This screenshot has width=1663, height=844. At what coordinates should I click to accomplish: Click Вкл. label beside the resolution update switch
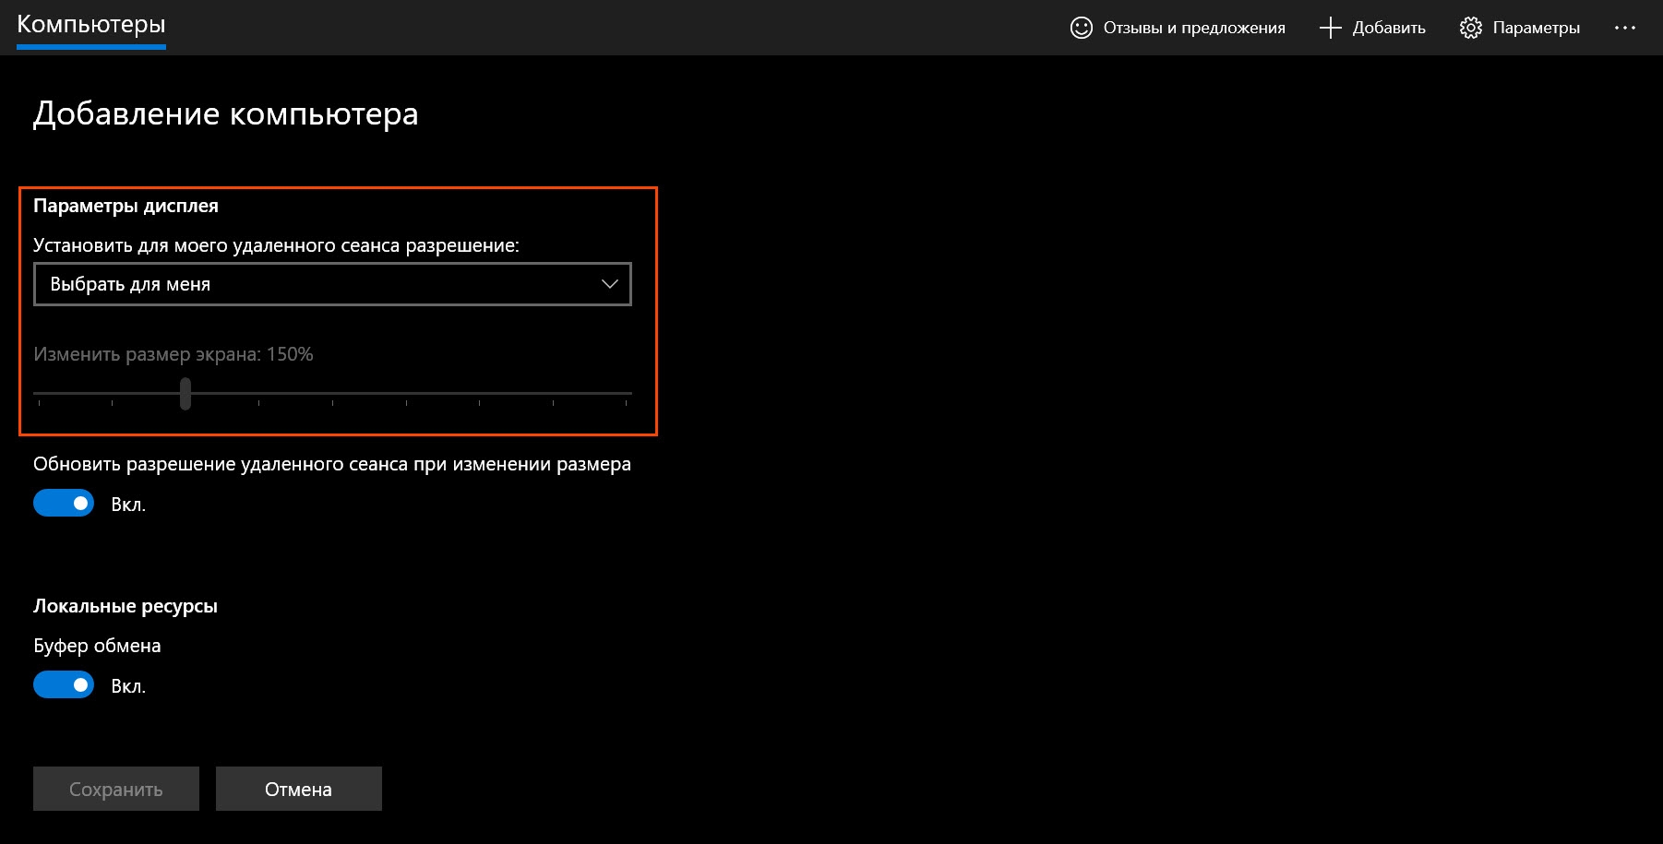coord(128,505)
